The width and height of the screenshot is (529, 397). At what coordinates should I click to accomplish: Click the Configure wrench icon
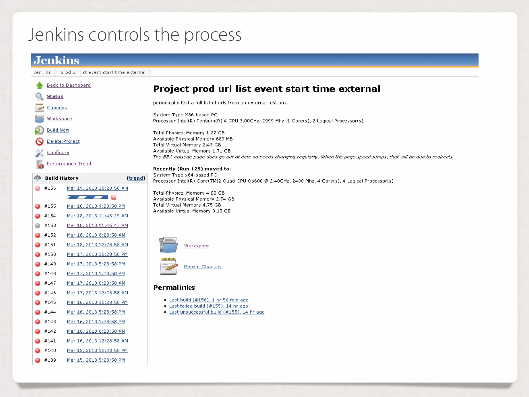pos(39,152)
